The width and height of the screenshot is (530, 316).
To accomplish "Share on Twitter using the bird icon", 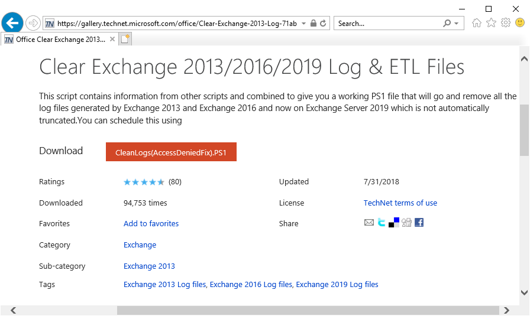I will coord(382,223).
